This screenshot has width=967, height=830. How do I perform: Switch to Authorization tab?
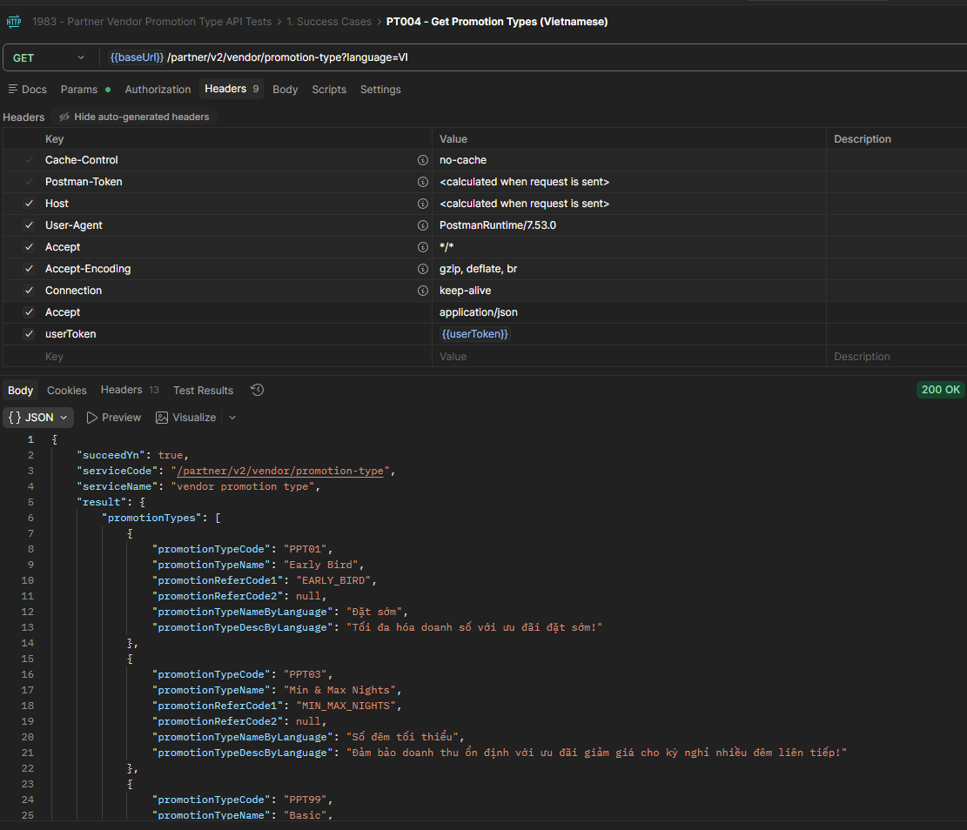158,90
